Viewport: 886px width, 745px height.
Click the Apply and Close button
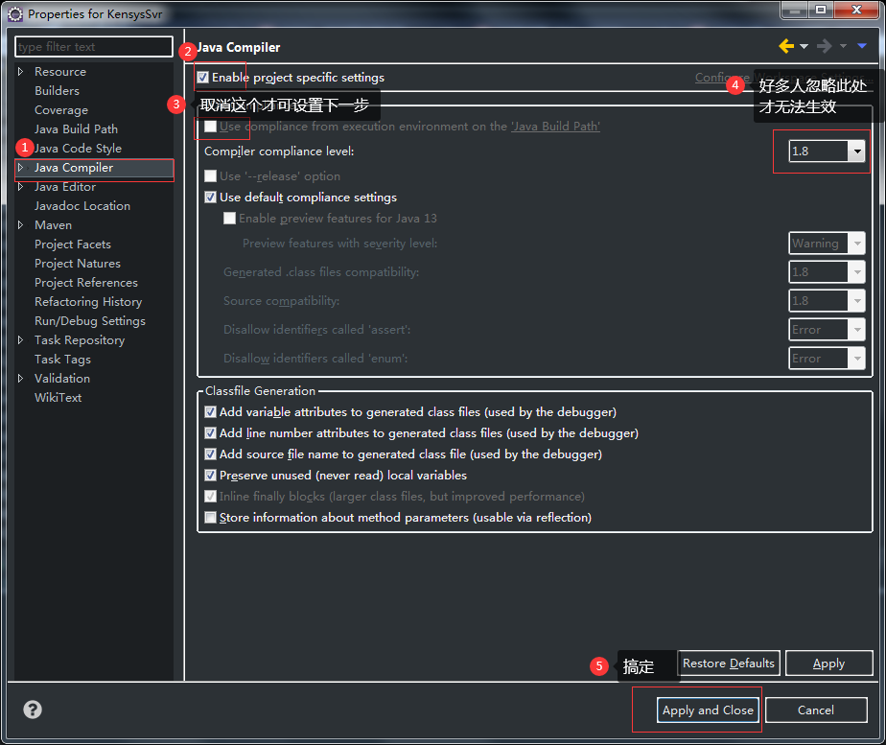(708, 710)
